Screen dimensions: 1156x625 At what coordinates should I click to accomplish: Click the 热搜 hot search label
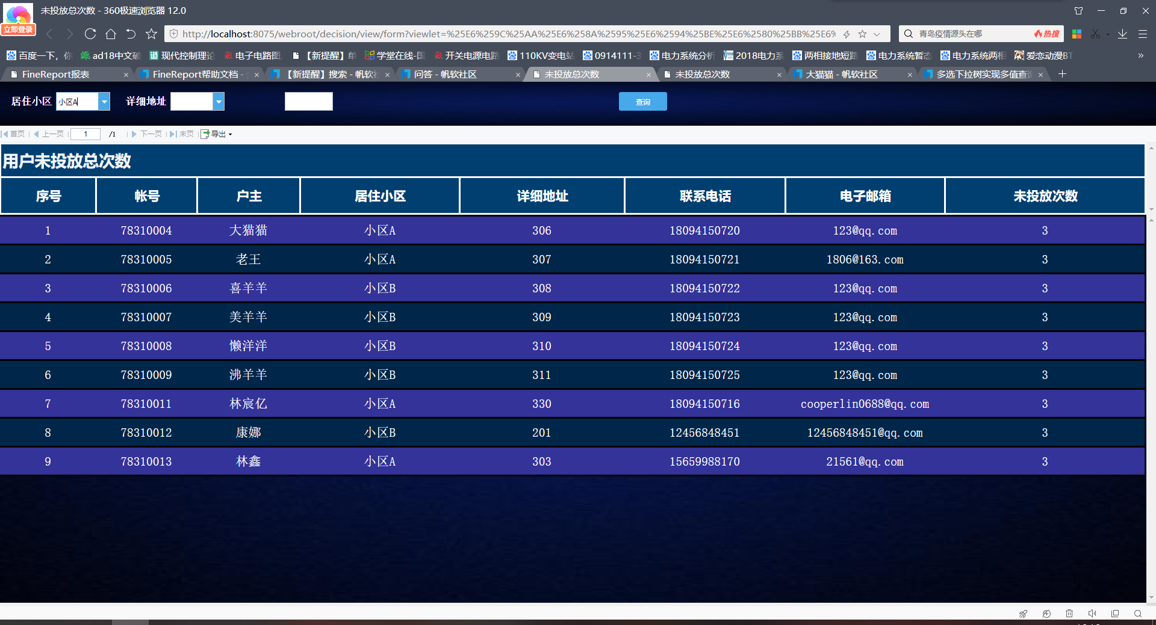(1046, 34)
